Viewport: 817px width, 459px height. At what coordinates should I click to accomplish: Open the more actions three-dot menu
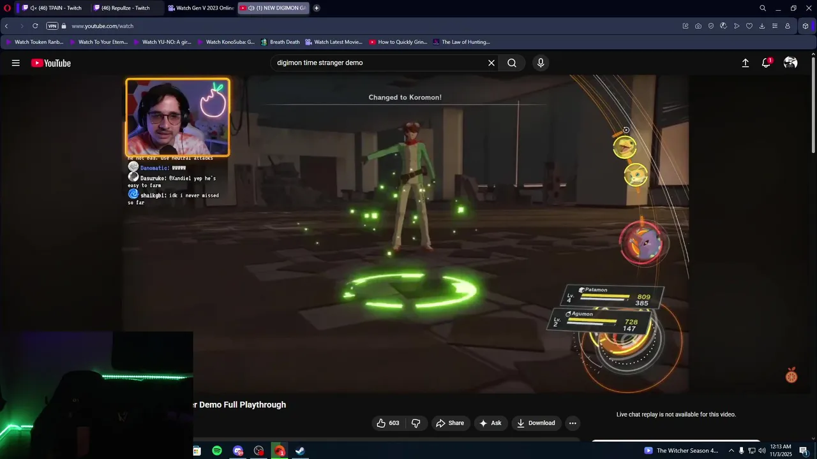point(573,423)
